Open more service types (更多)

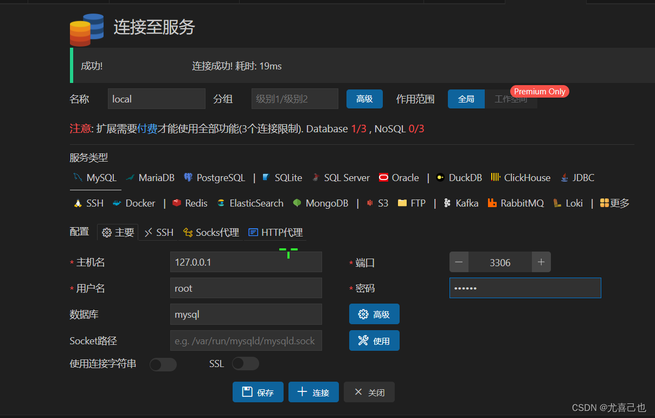(615, 203)
